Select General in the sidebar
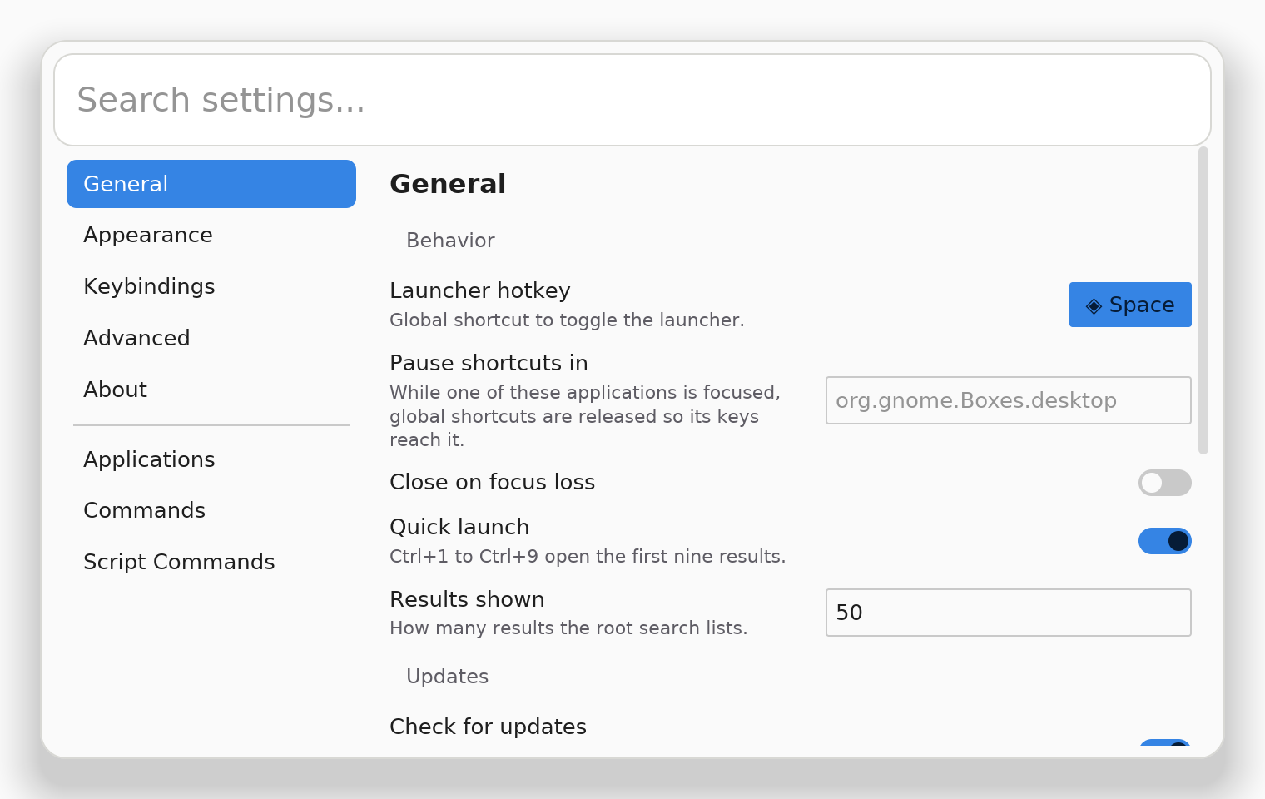Viewport: 1265px width, 799px height. tap(211, 184)
